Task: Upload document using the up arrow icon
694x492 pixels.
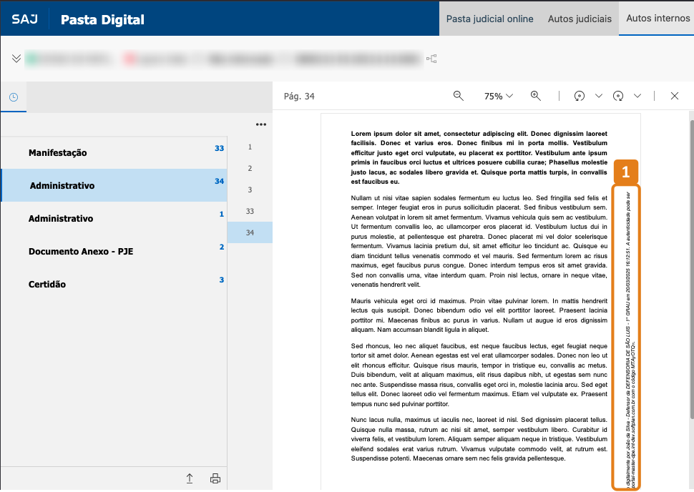Action: coord(190,478)
